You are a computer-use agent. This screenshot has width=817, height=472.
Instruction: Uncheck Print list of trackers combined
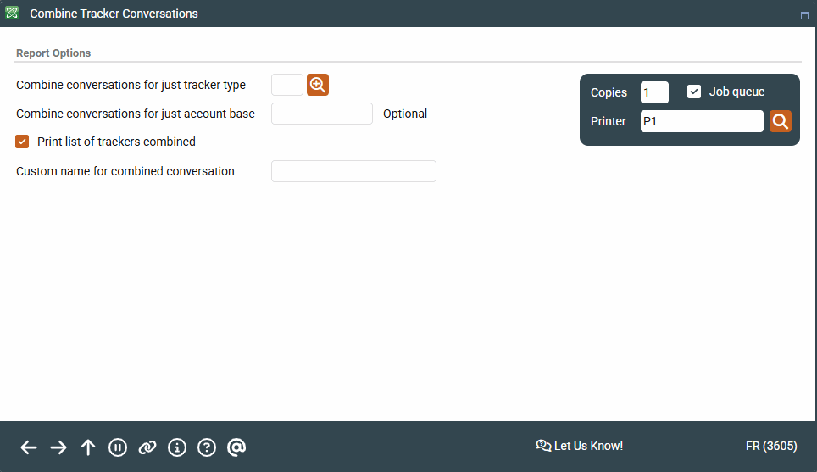pos(23,142)
